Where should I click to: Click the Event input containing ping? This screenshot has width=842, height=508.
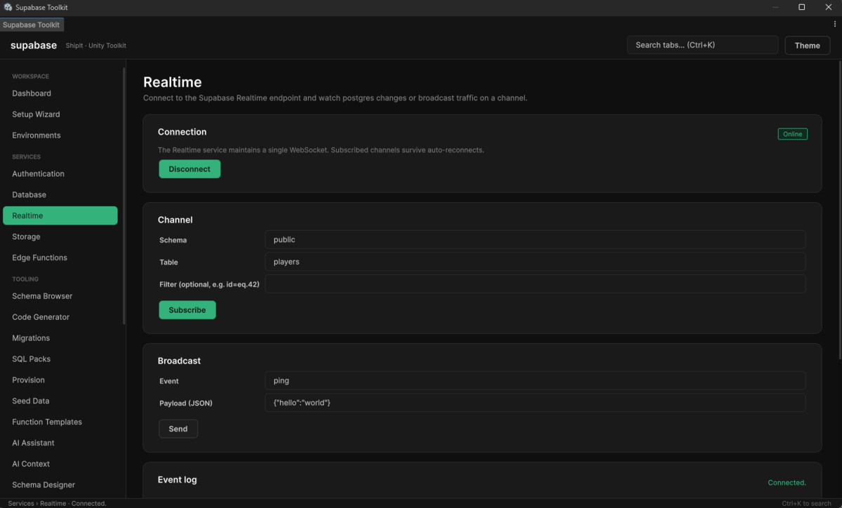pos(535,381)
